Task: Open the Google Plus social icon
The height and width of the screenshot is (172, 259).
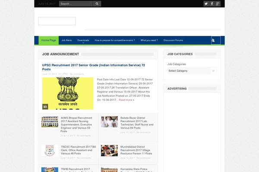Action: coord(218,3)
